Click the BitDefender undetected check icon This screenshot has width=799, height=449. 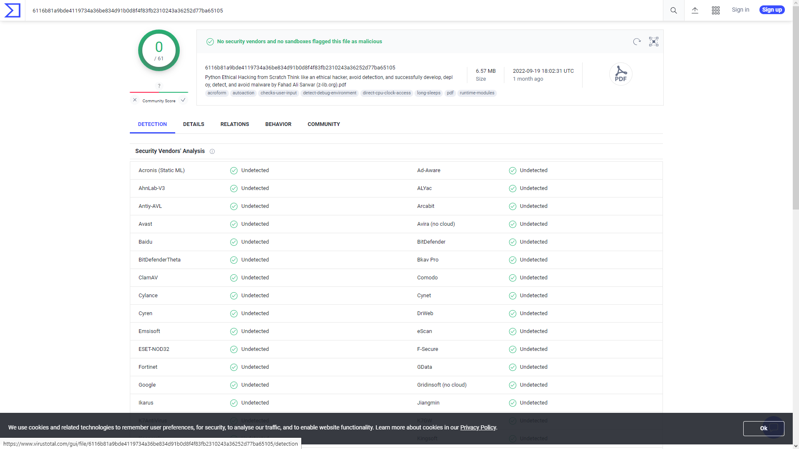click(513, 242)
